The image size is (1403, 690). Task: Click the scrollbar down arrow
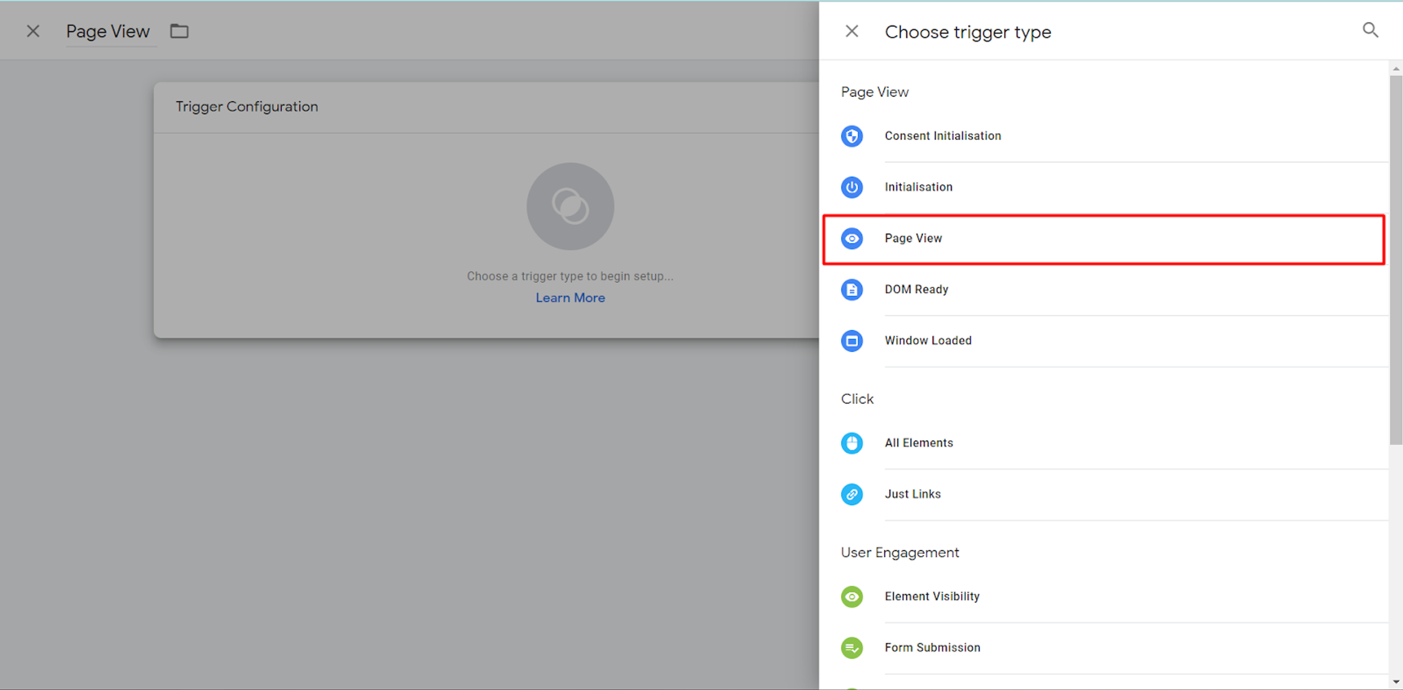(1396, 682)
